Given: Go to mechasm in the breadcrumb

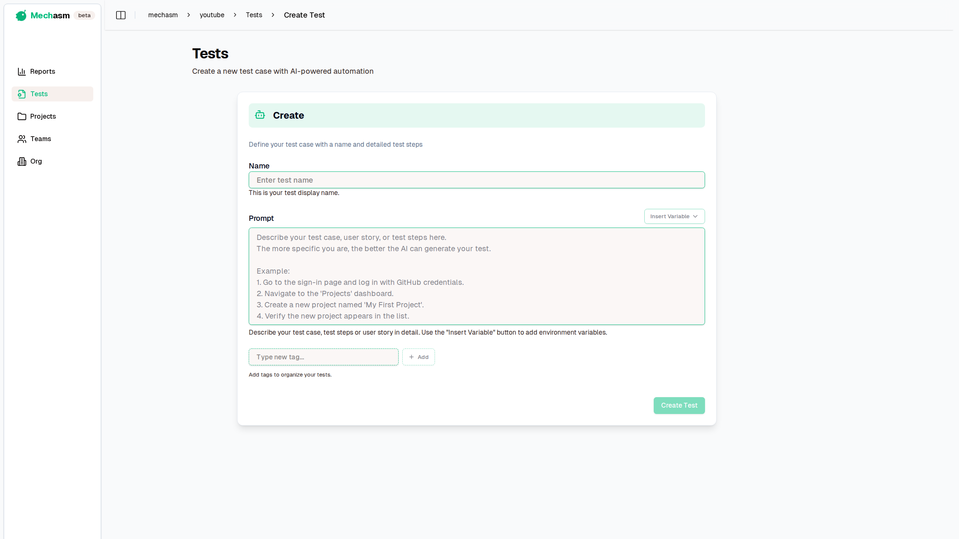Looking at the screenshot, I should [x=163, y=15].
